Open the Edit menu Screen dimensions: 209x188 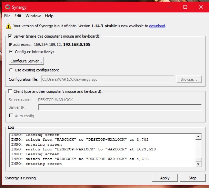[x=18, y=16]
